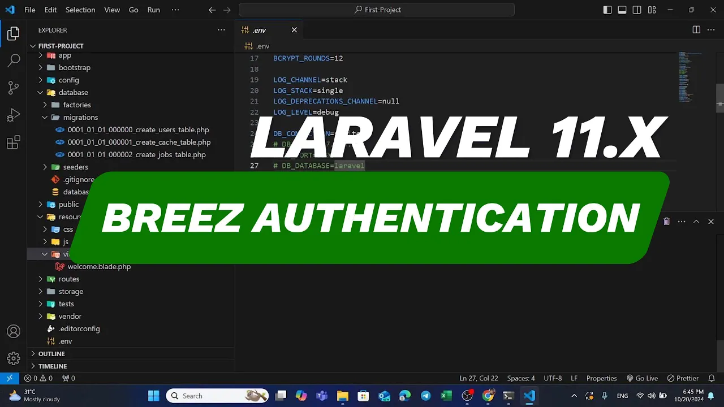Screen dimensions: 724x407
Task: Split the editor right
Action: 696,30
